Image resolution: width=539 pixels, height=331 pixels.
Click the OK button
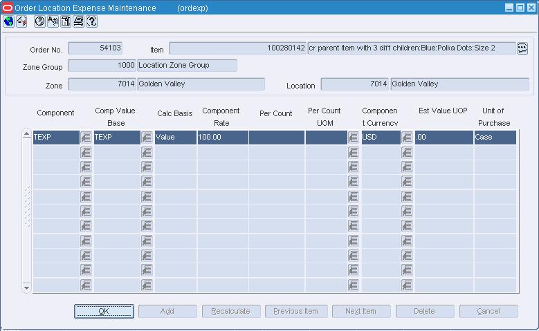tap(104, 311)
